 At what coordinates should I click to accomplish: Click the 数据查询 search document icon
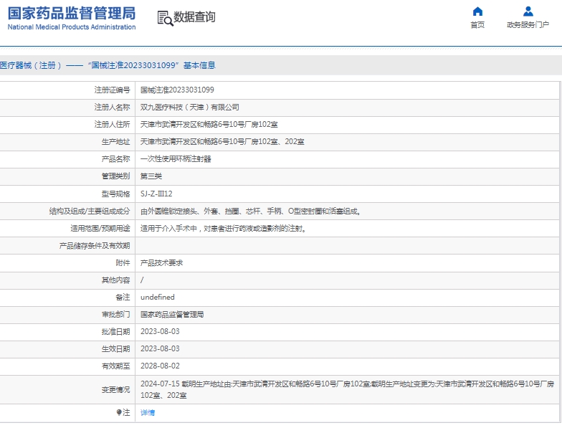point(165,19)
